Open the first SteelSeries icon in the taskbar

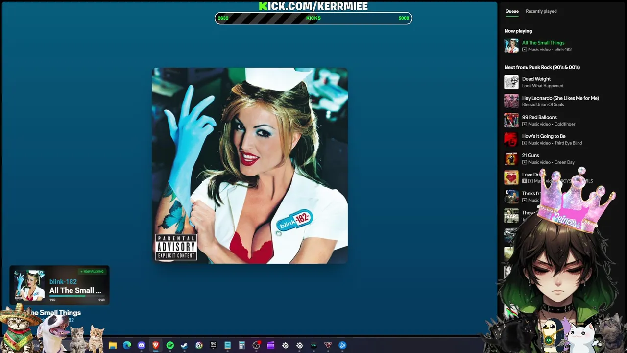(285, 345)
